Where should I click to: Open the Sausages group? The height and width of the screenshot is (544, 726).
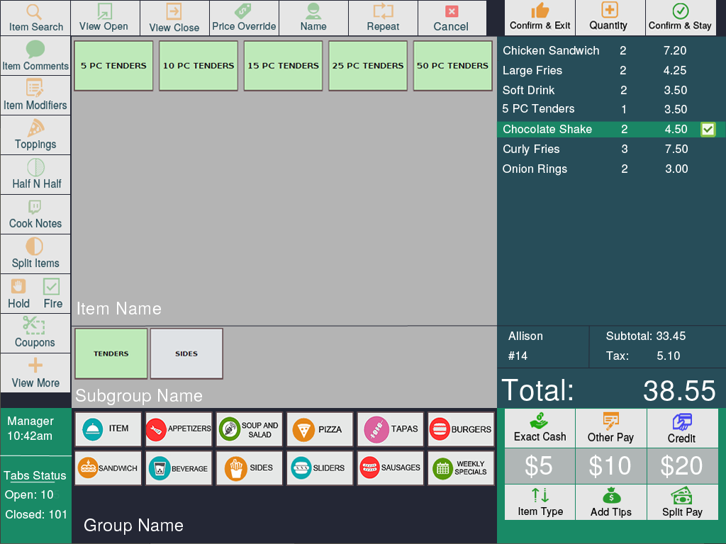(x=391, y=468)
